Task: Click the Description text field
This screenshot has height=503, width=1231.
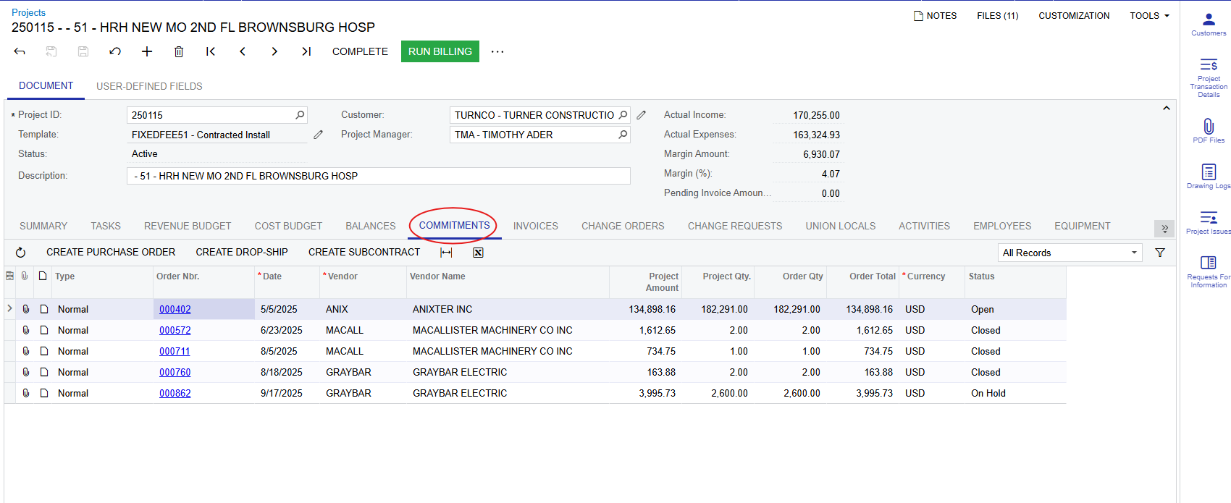Action: [x=378, y=176]
